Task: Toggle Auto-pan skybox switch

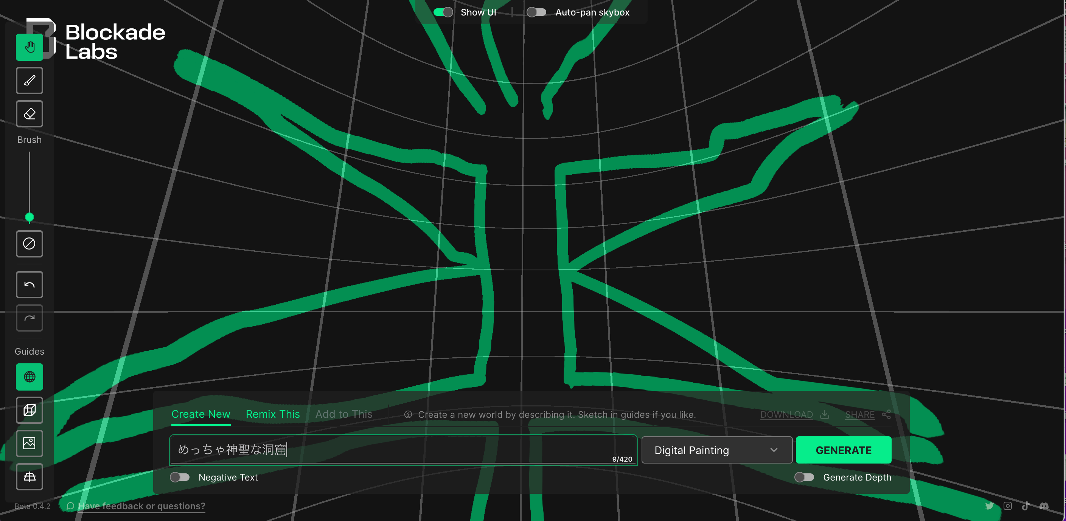Action: 536,12
